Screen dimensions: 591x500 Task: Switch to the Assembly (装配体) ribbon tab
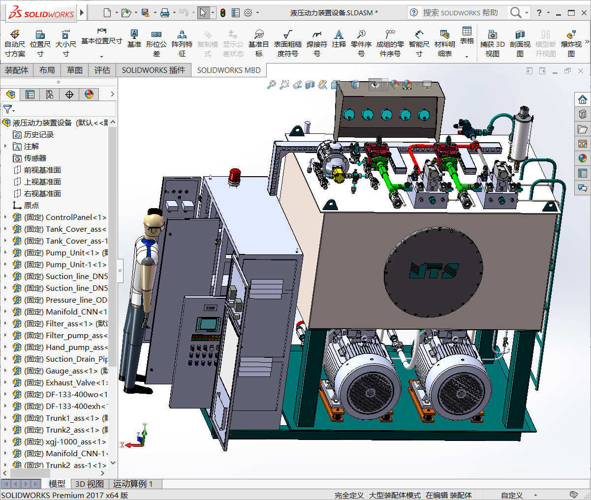(x=17, y=70)
